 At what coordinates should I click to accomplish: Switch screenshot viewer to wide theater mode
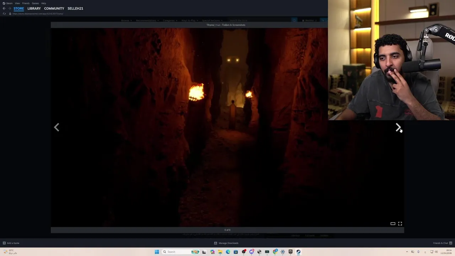(x=393, y=224)
